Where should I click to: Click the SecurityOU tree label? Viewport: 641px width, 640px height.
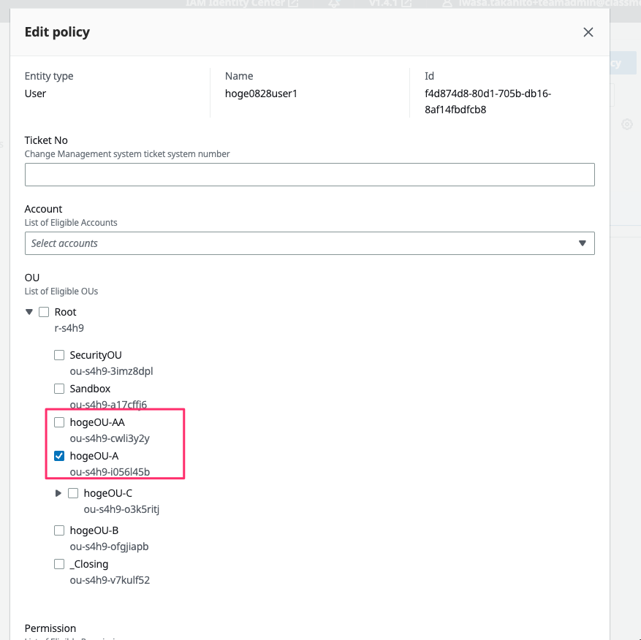coord(96,355)
